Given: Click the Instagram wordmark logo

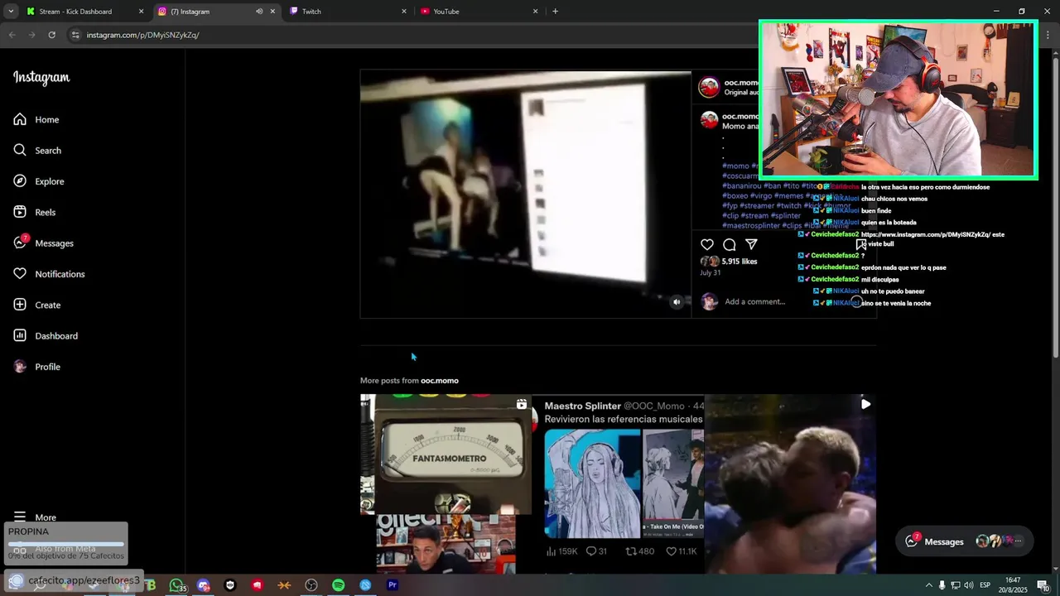Looking at the screenshot, I should tap(41, 78).
